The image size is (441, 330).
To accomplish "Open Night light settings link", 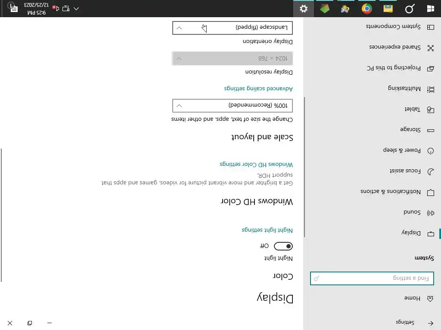I will click(x=267, y=230).
